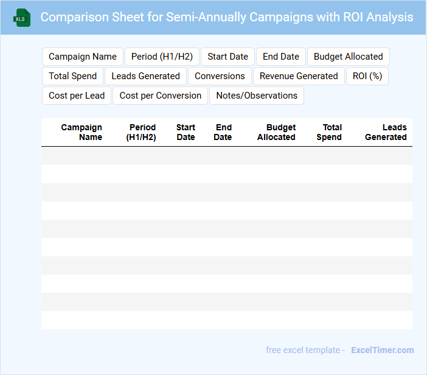Choose the Budget Allocated tag
This screenshot has height=375, width=427.
[348, 57]
